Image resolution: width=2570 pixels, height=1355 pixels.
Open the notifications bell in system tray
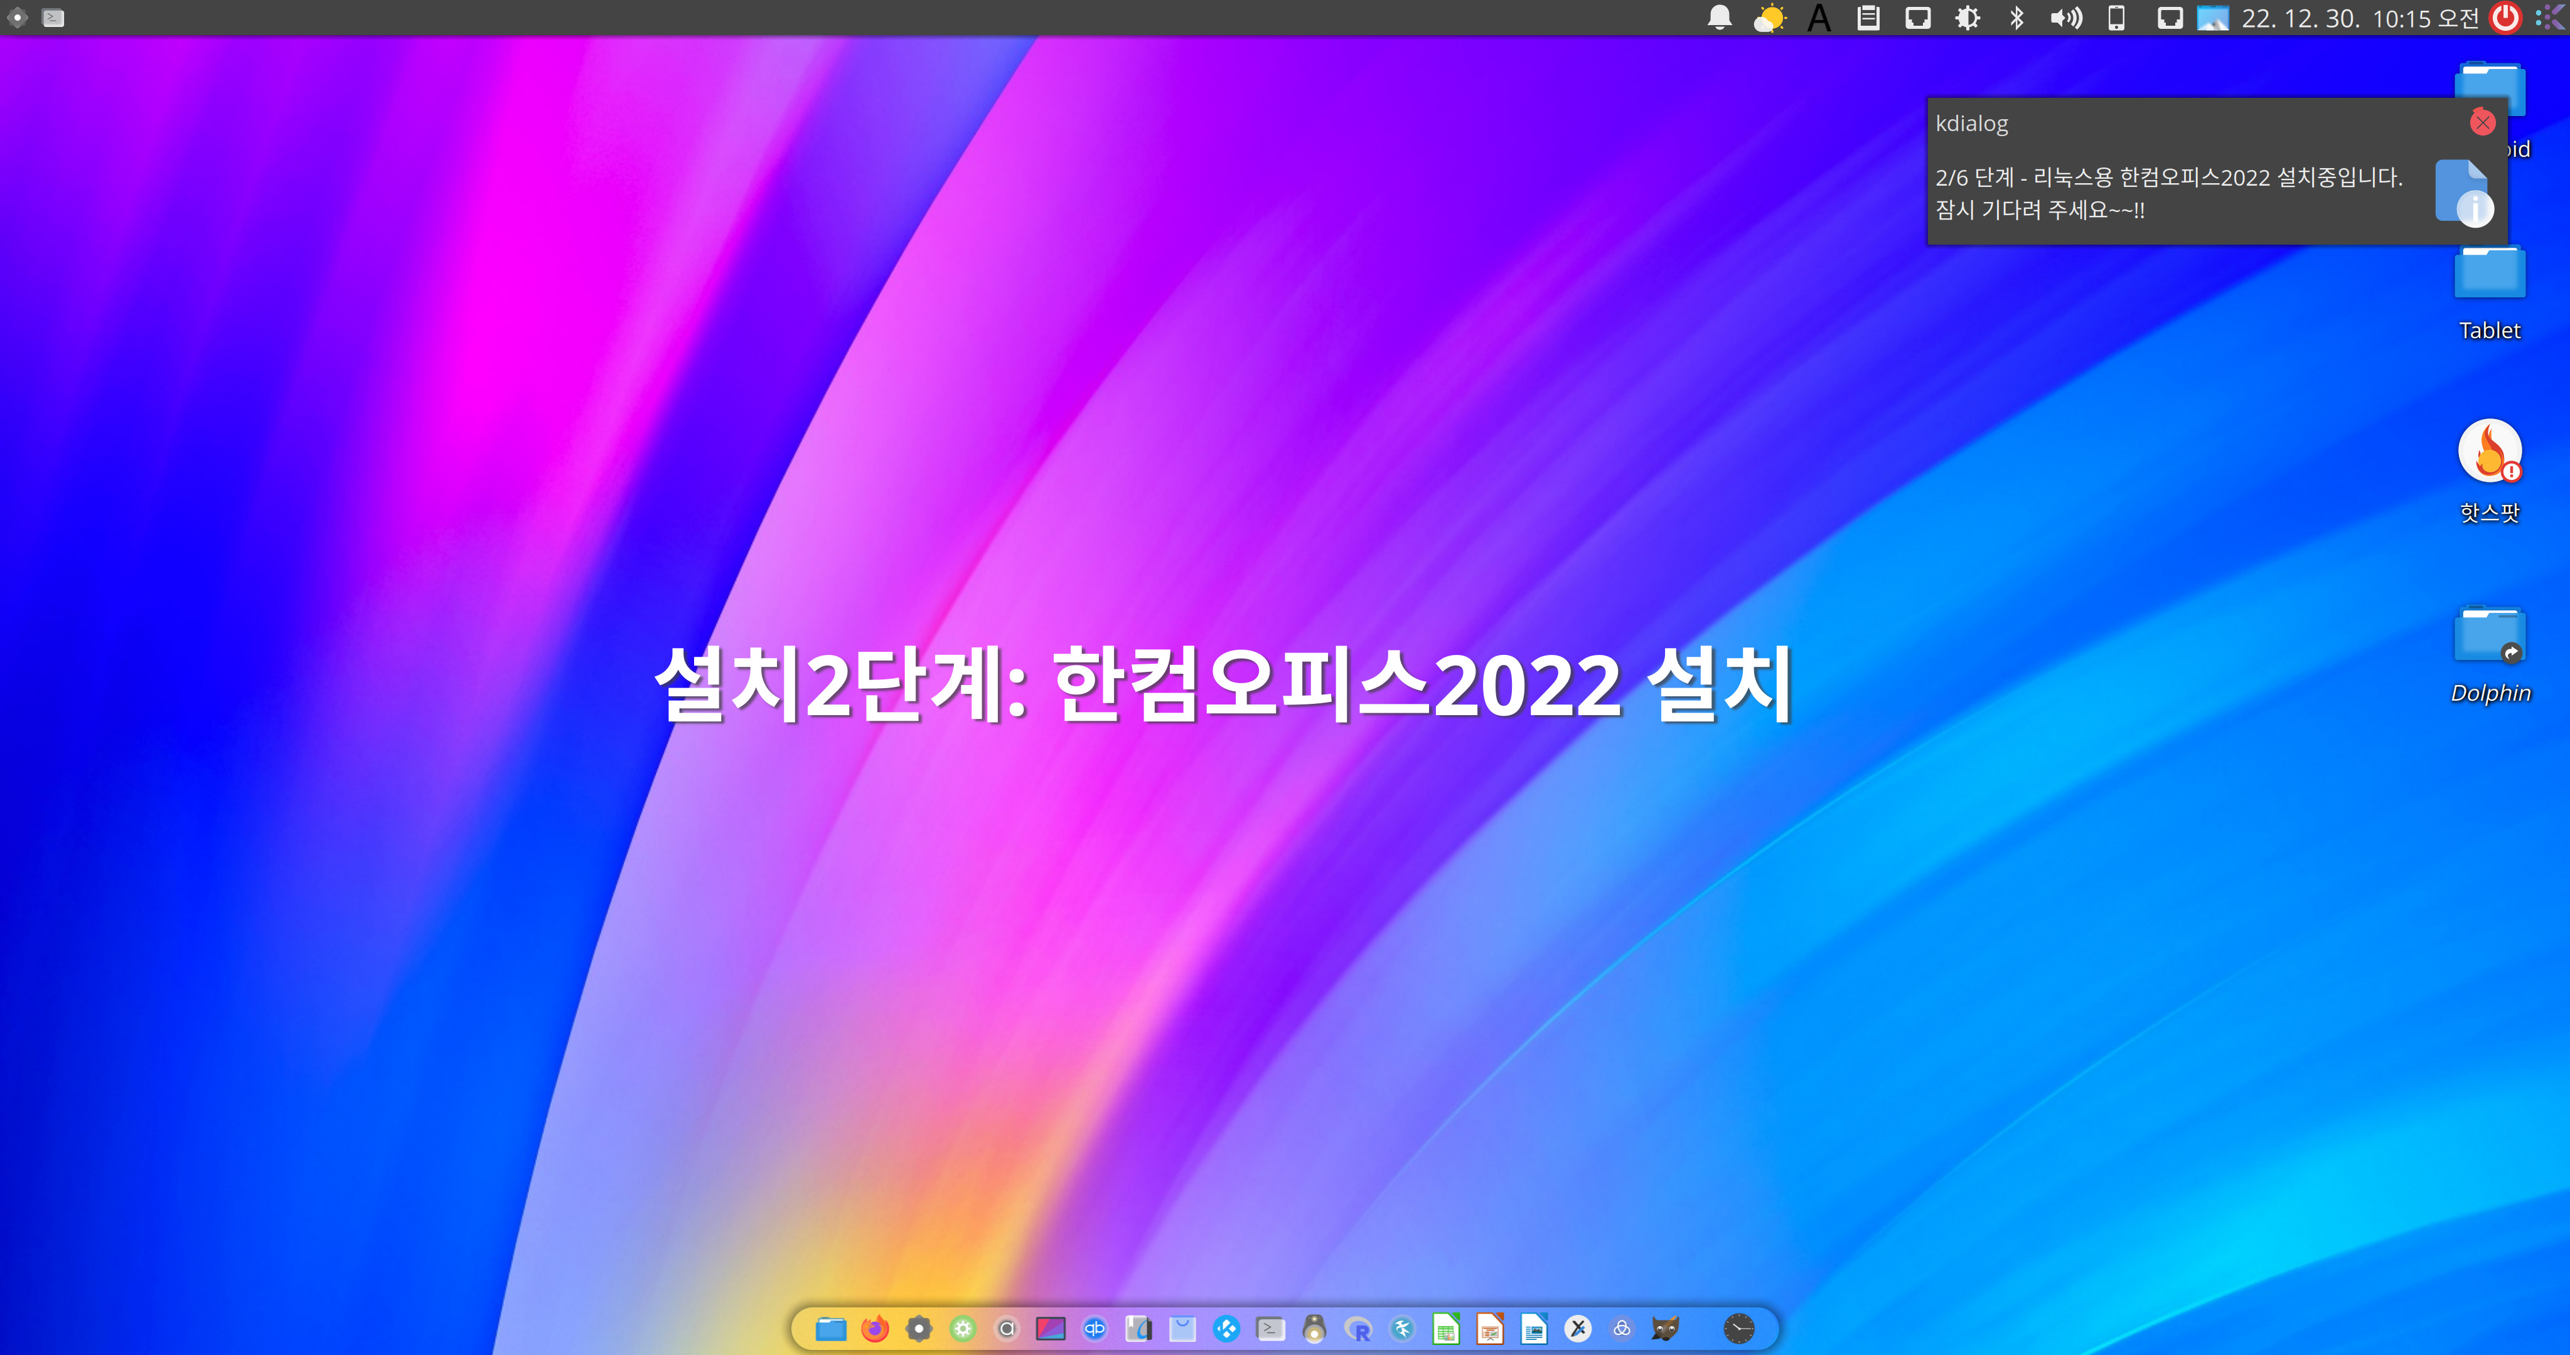pos(1720,18)
